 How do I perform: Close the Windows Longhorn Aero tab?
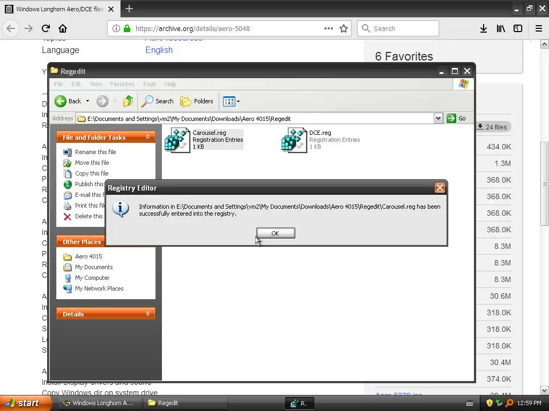[x=111, y=9]
